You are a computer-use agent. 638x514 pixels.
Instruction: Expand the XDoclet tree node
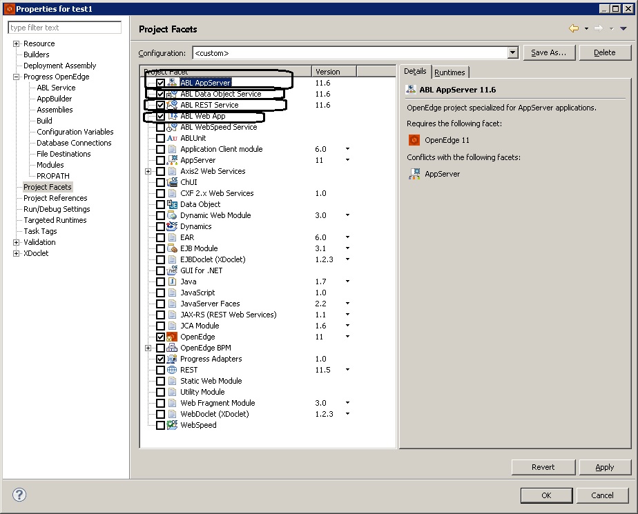(x=17, y=253)
